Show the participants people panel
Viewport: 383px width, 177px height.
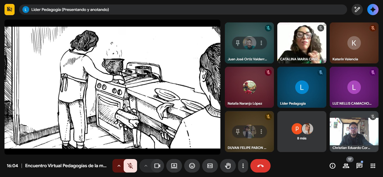coord(346,166)
